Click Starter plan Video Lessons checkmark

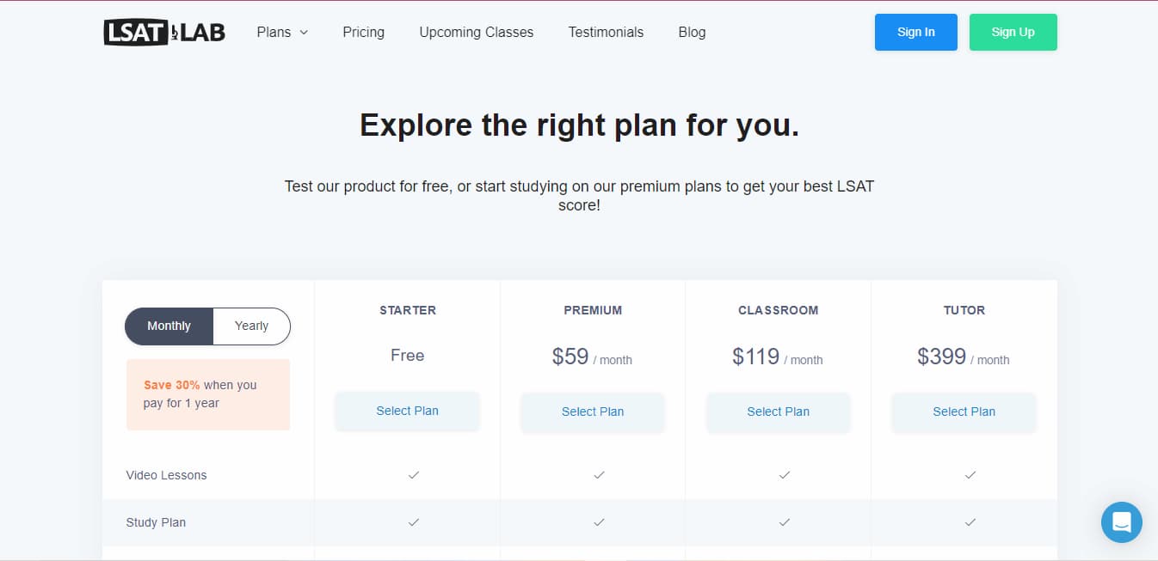coord(414,474)
